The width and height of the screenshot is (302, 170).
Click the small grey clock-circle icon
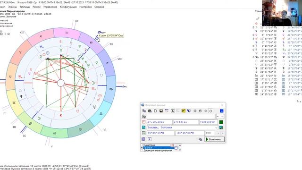coord(195,111)
